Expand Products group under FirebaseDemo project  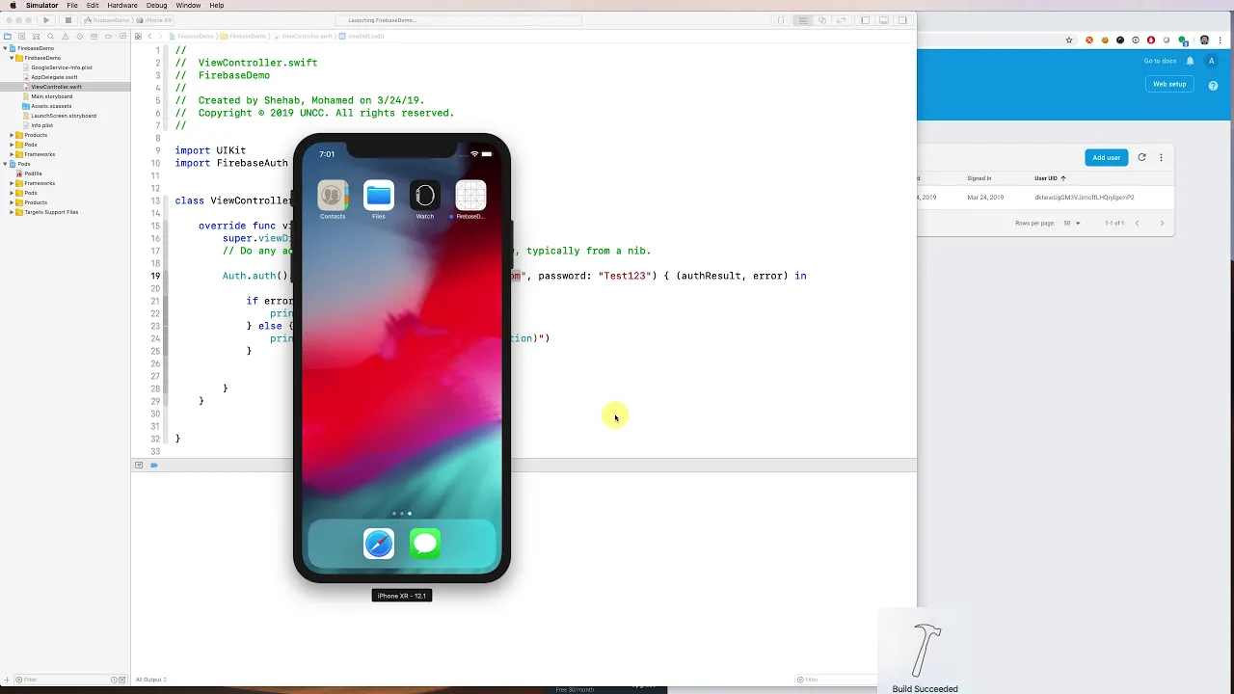pos(12,135)
